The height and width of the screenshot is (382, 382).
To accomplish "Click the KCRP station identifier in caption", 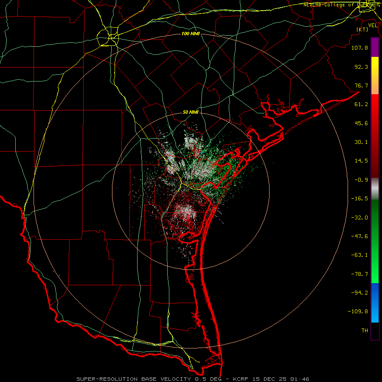I will point(241,379).
